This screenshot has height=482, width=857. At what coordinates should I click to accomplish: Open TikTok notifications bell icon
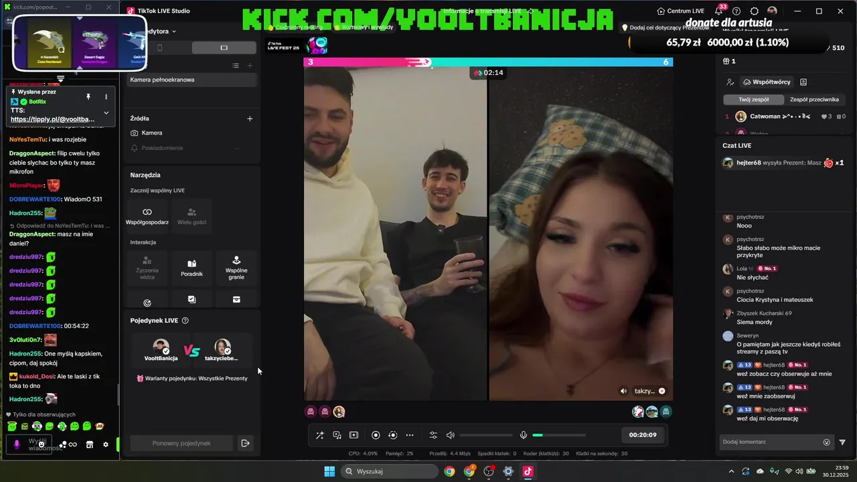coord(719,11)
